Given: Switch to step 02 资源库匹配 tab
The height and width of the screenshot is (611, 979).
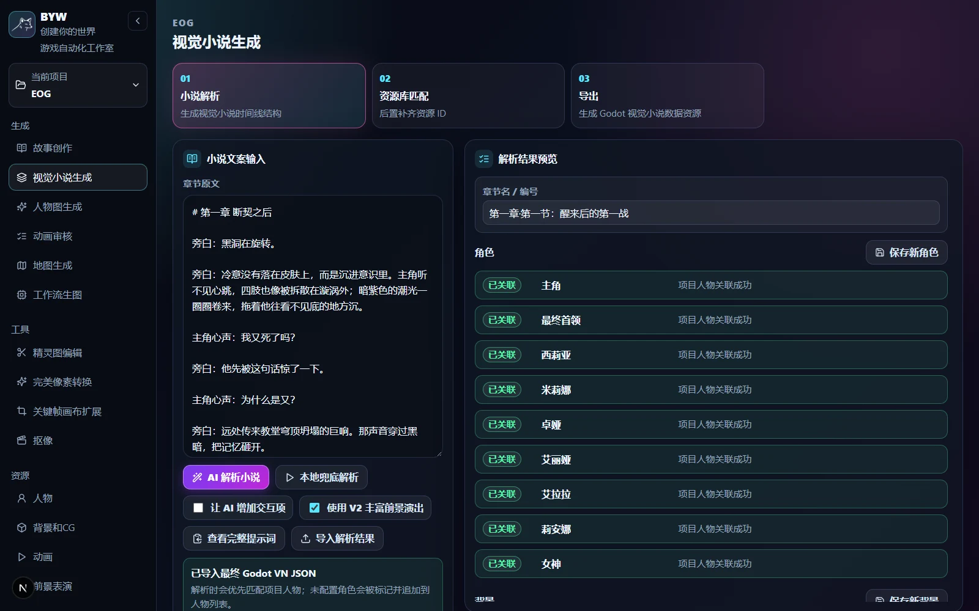Looking at the screenshot, I should tap(468, 95).
